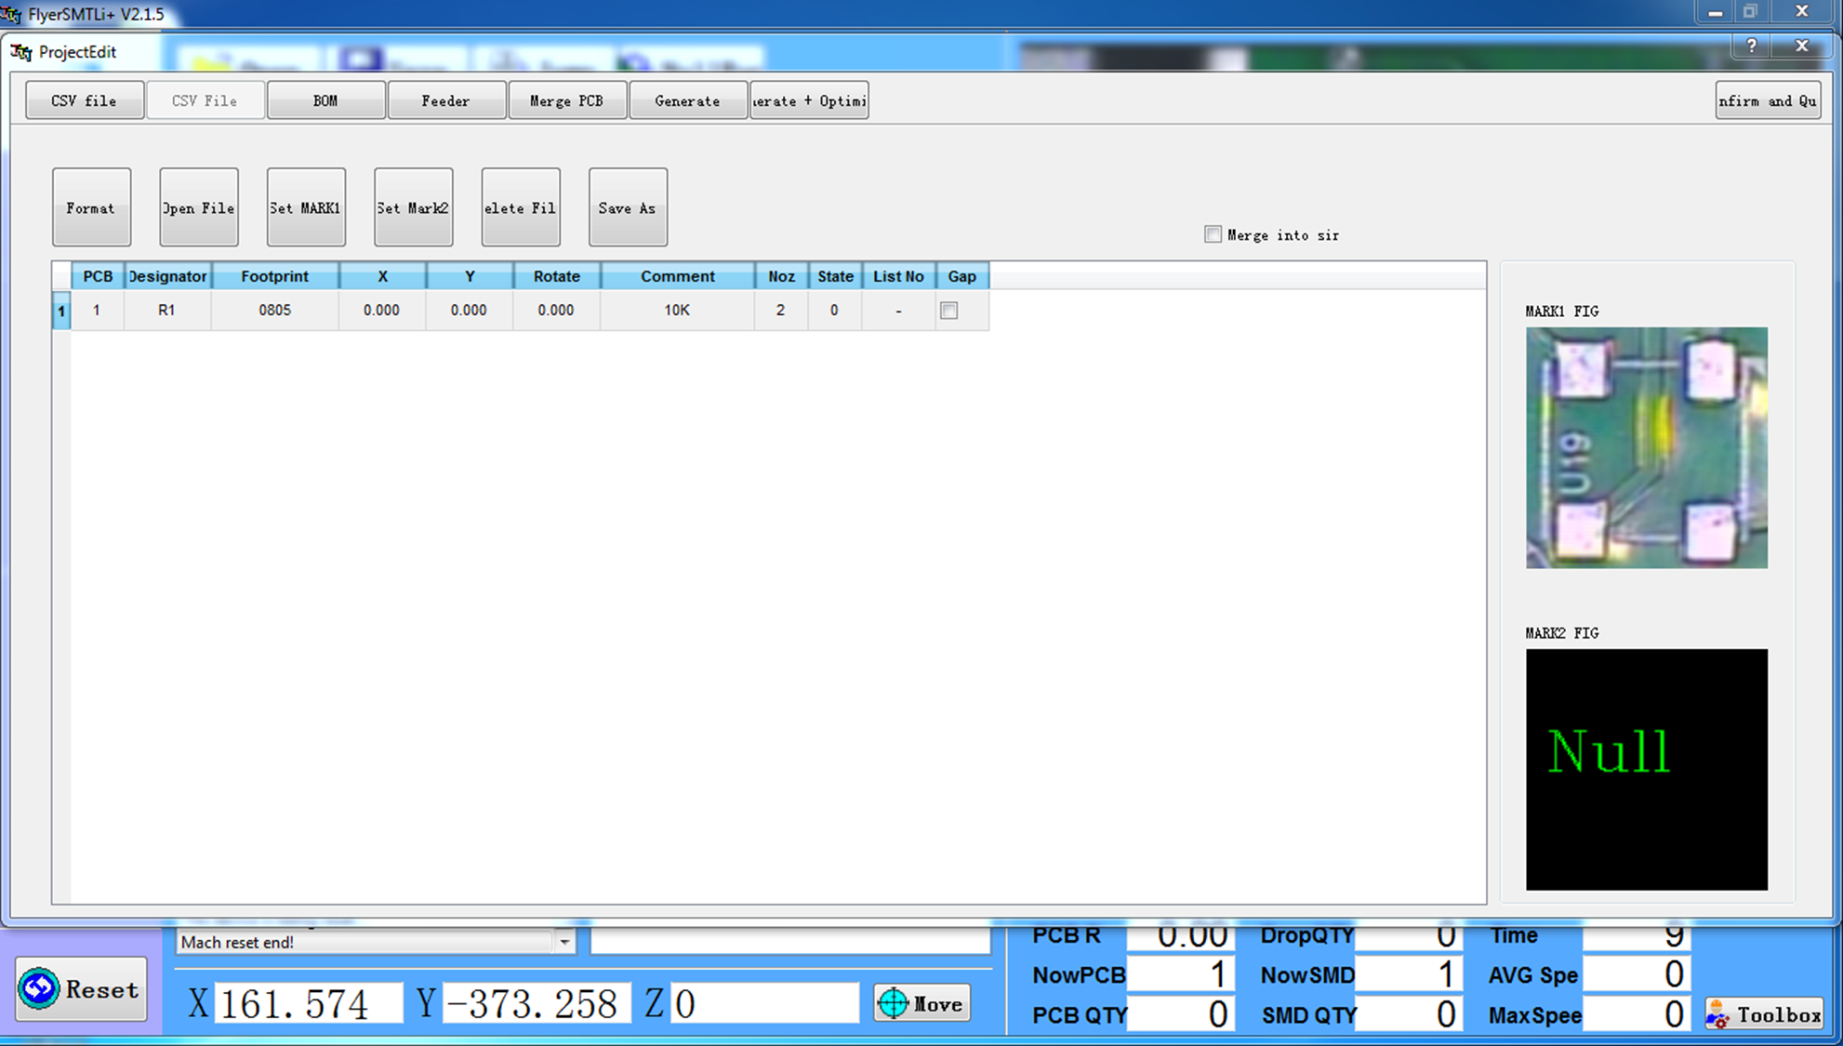The image size is (1843, 1046).
Task: Click Generate + Optimize button
Action: click(809, 100)
